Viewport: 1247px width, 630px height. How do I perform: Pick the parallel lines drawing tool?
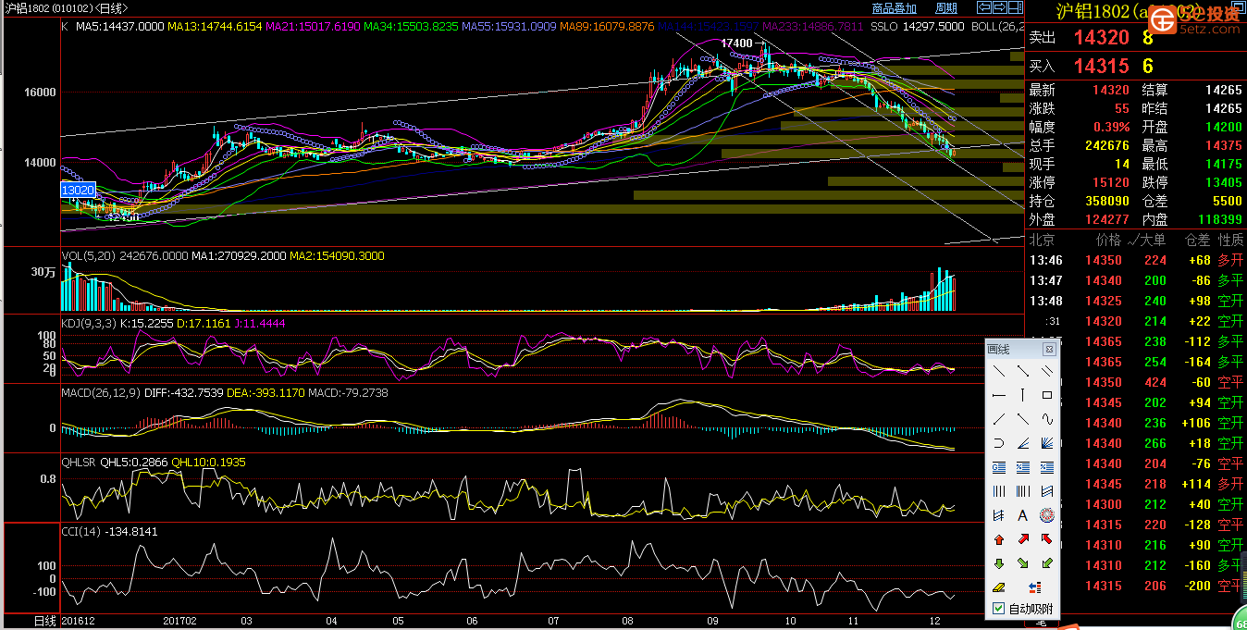tap(1047, 371)
